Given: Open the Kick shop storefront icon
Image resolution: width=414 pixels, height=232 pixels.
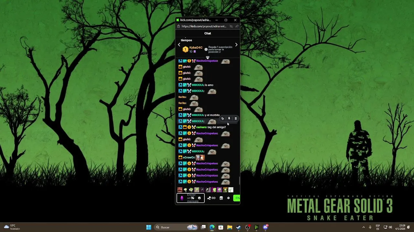Looking at the screenshot, I should coord(221,198).
